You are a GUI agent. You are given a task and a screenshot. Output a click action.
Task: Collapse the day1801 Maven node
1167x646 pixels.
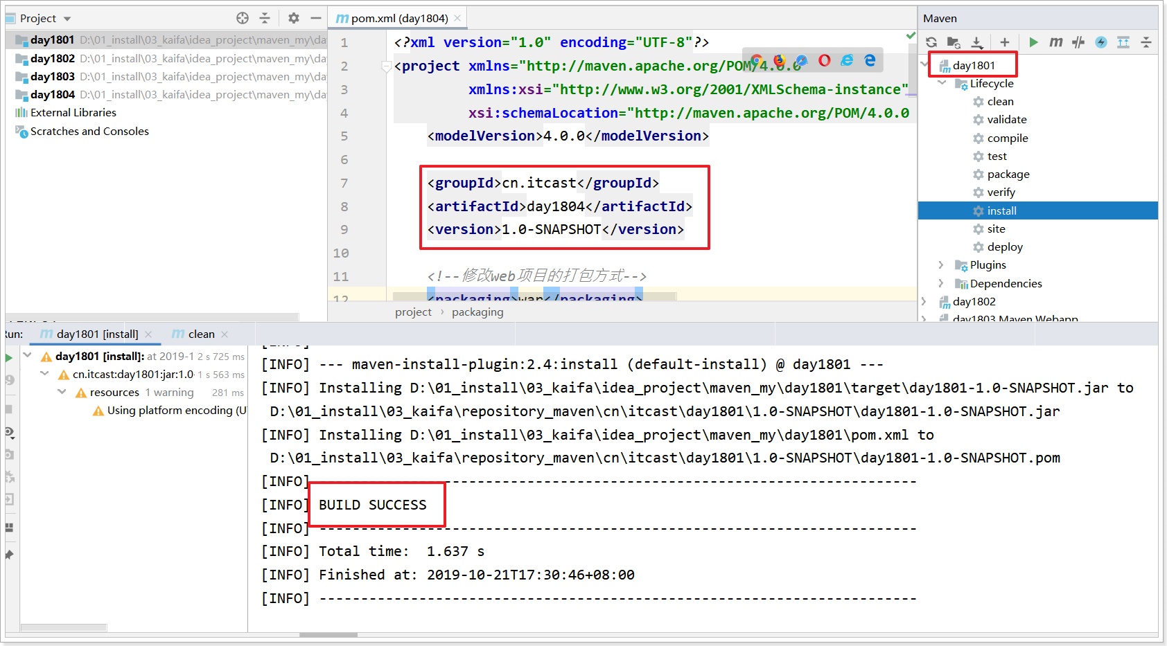point(924,65)
